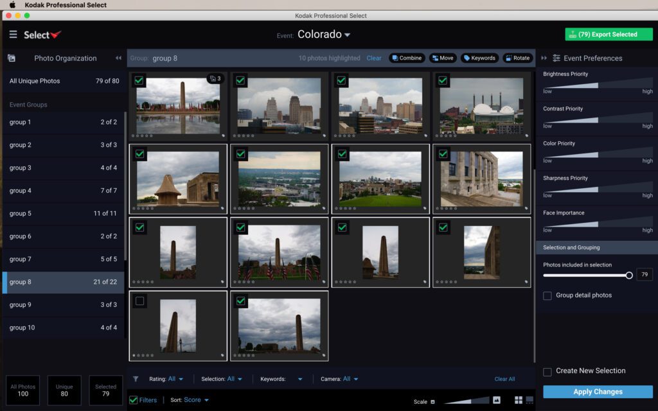Image resolution: width=658 pixels, height=411 pixels.
Task: Toggle the Filters checkbox off
Action: (134, 400)
